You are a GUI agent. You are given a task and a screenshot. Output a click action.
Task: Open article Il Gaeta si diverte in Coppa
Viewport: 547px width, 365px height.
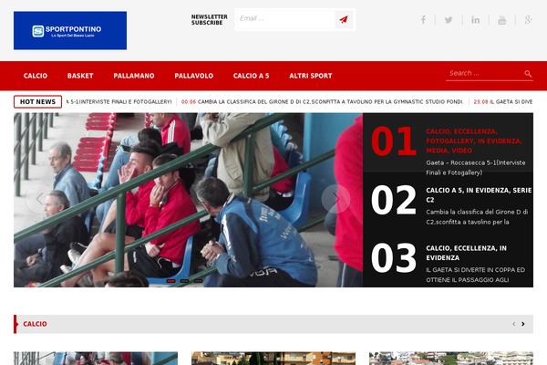click(476, 275)
